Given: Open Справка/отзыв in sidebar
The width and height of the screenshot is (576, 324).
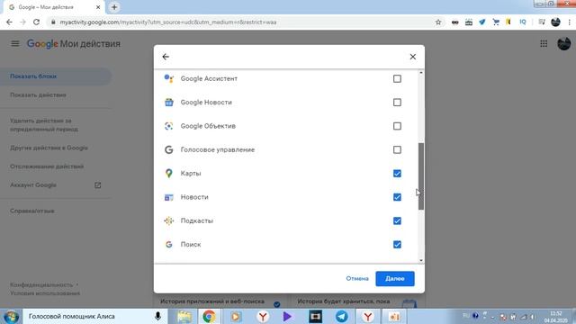Looking at the screenshot, I should click(32, 211).
